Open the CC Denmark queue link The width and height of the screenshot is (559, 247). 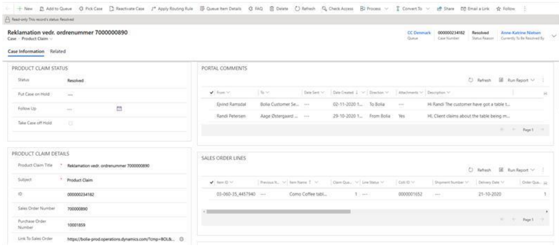(x=418, y=33)
